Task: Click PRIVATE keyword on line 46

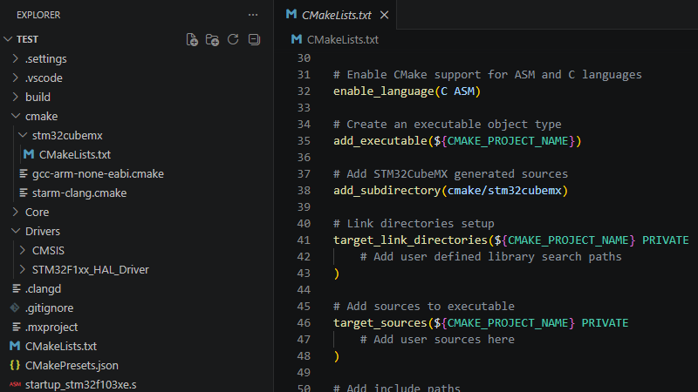Action: (605, 322)
